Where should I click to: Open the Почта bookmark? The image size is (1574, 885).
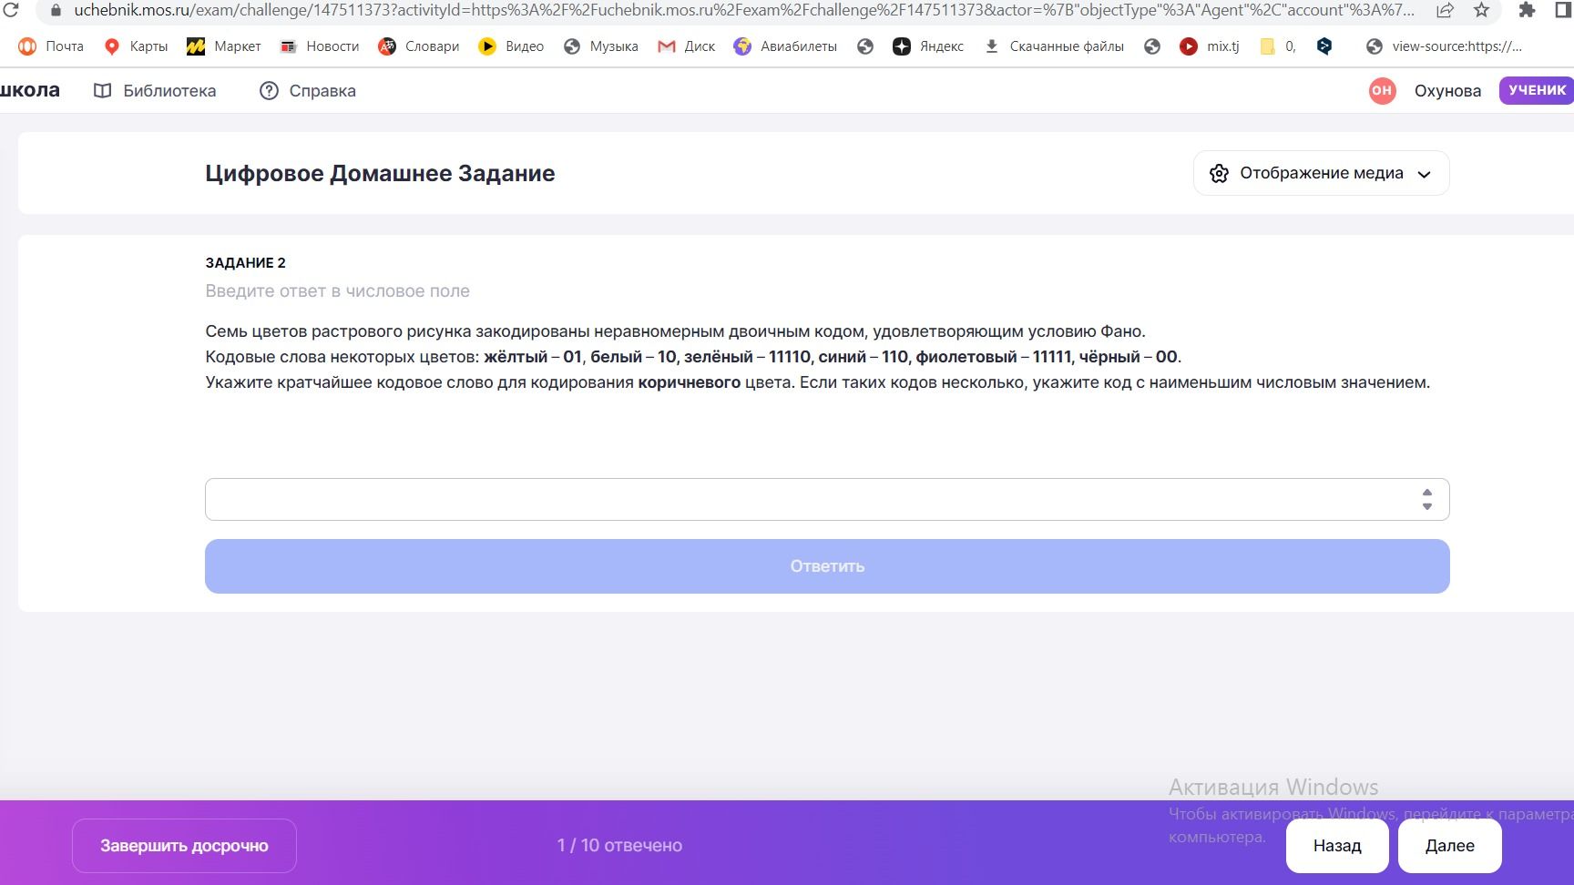pyautogui.click(x=51, y=46)
